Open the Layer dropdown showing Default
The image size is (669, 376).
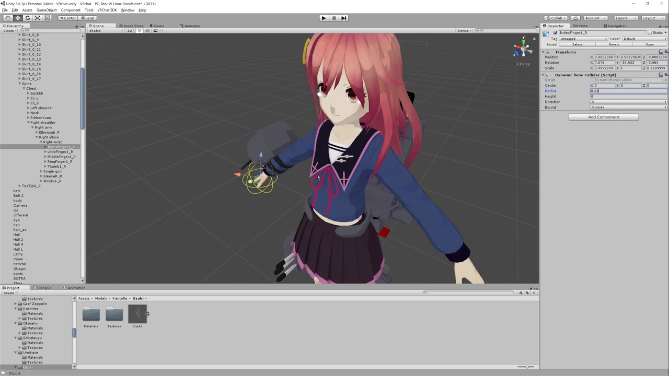coord(645,39)
